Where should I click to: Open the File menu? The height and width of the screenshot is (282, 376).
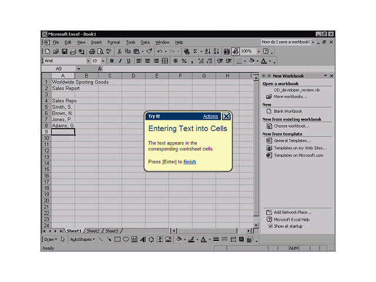point(56,42)
